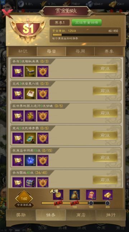Click 前往 for 参与国战 quest
The height and width of the screenshot is (232, 129).
coord(105,180)
